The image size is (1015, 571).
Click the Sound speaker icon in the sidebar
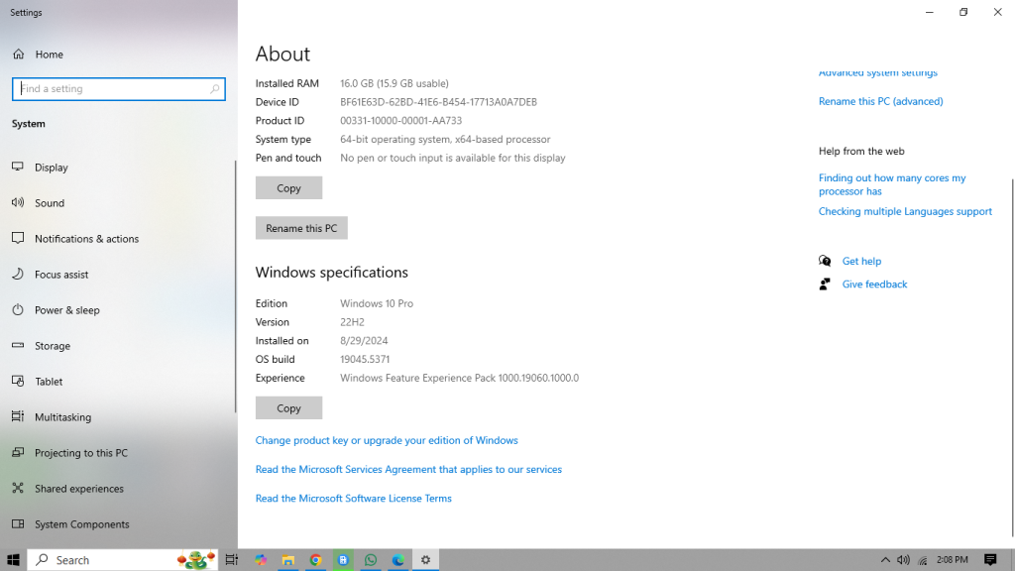[18, 202]
